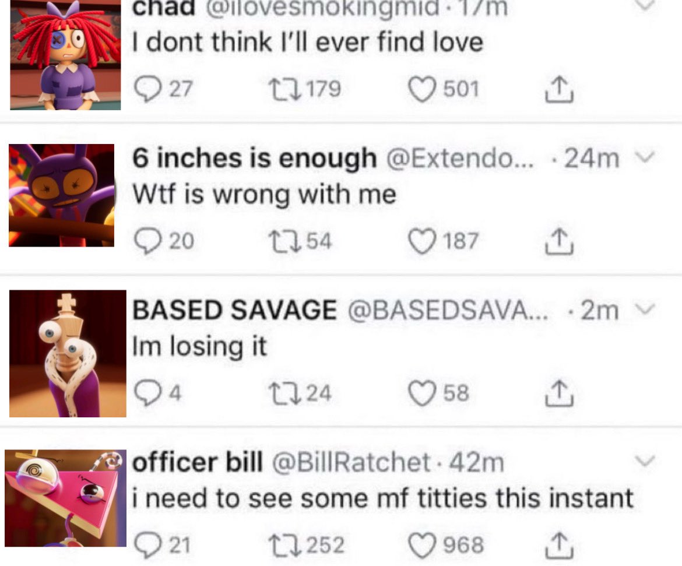The width and height of the screenshot is (682, 566).
Task: Share officer bill's tweet via share icon
Action: pos(560,545)
